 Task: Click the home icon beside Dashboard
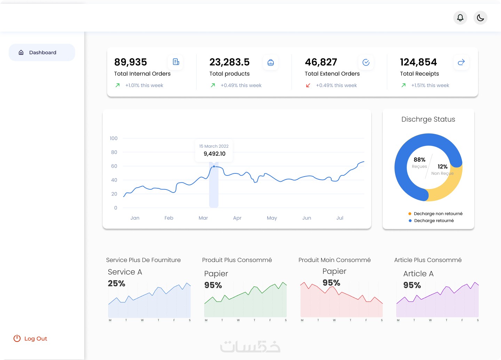click(x=21, y=52)
